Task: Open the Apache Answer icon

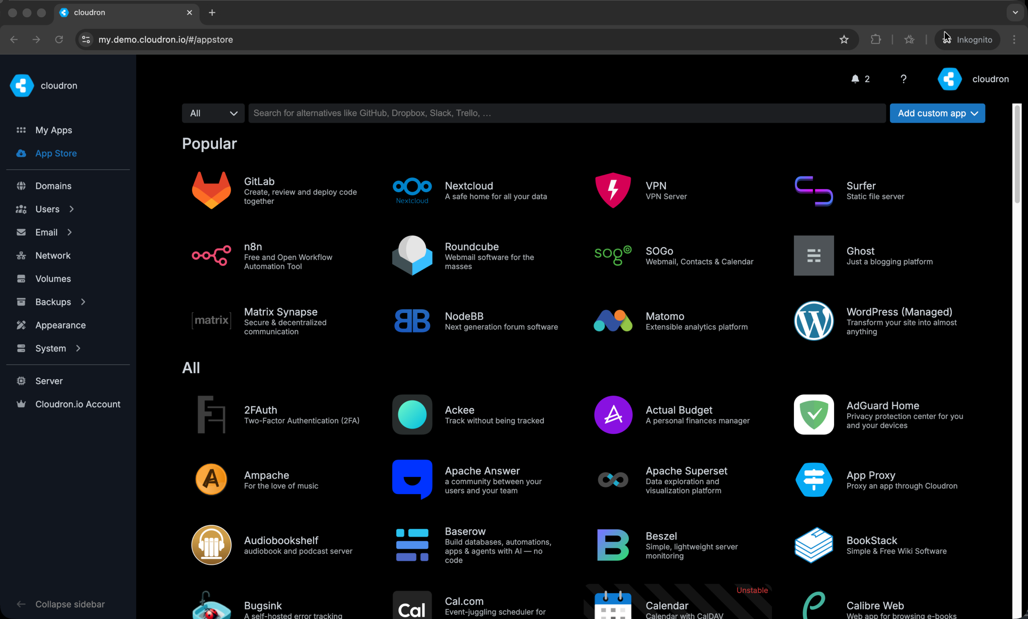Action: pyautogui.click(x=412, y=479)
